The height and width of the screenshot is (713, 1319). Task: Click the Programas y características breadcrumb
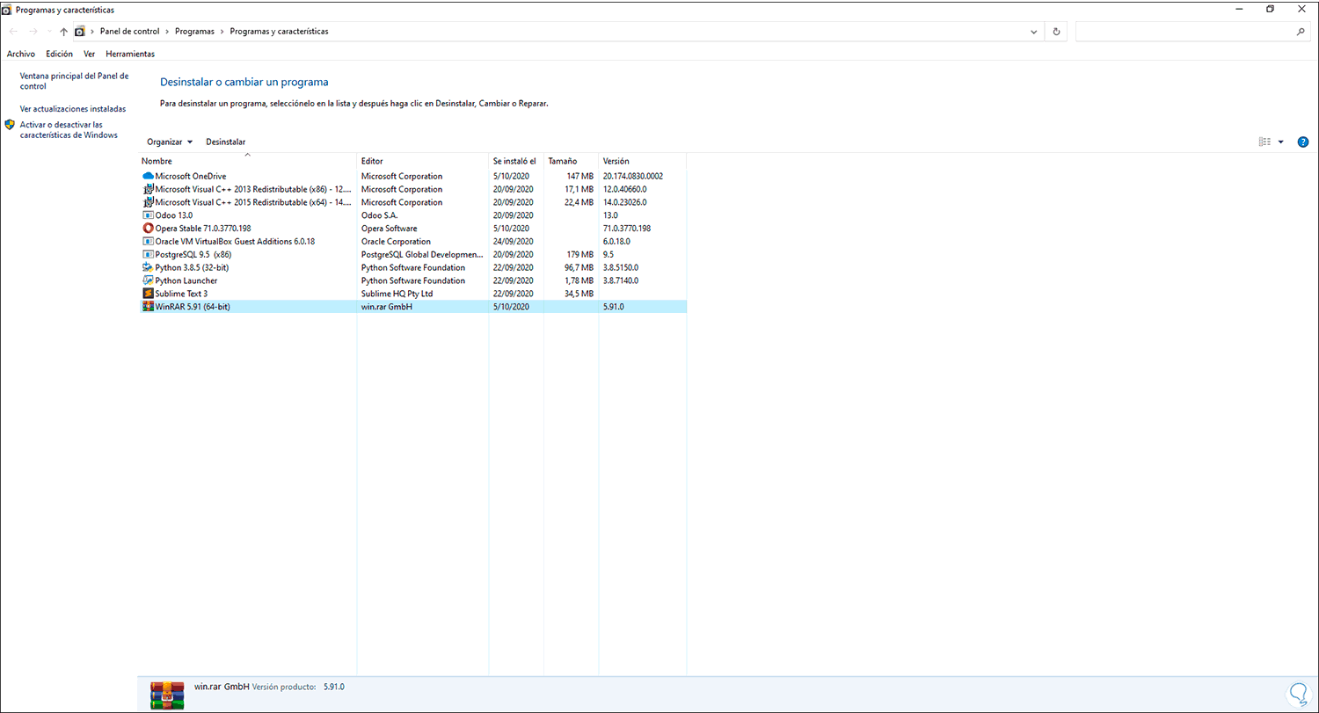[x=280, y=32]
